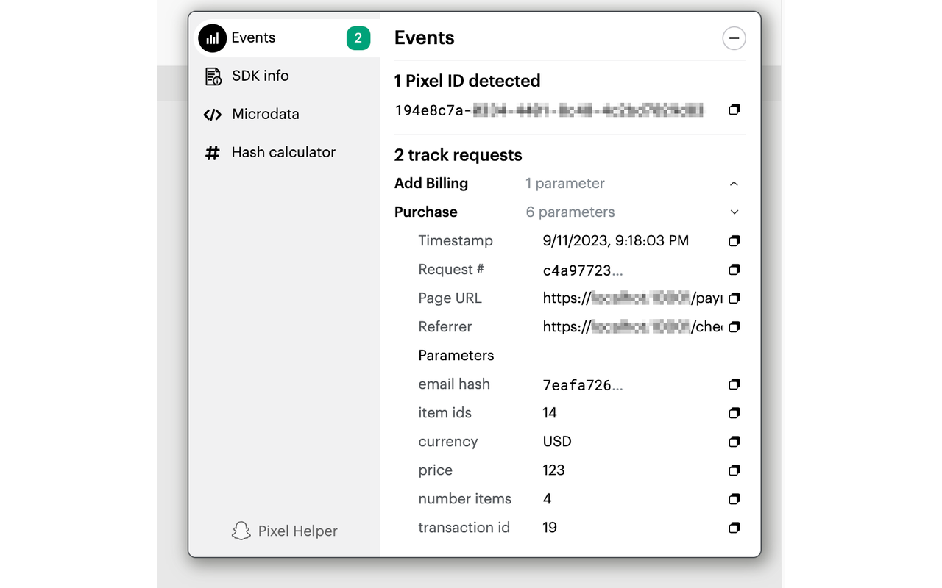Minimize the Events panel with minus button

click(x=734, y=38)
